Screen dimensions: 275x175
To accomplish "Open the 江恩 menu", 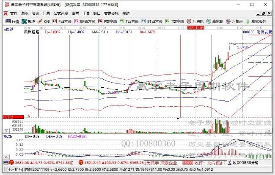I will (46, 13).
